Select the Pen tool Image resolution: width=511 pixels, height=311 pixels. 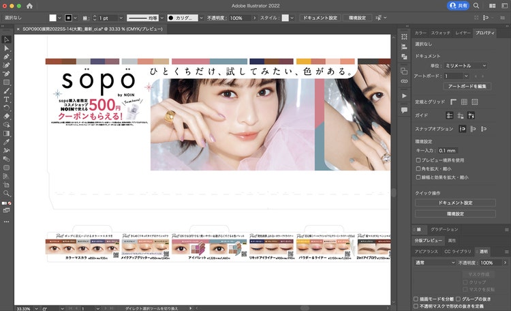coord(6,57)
